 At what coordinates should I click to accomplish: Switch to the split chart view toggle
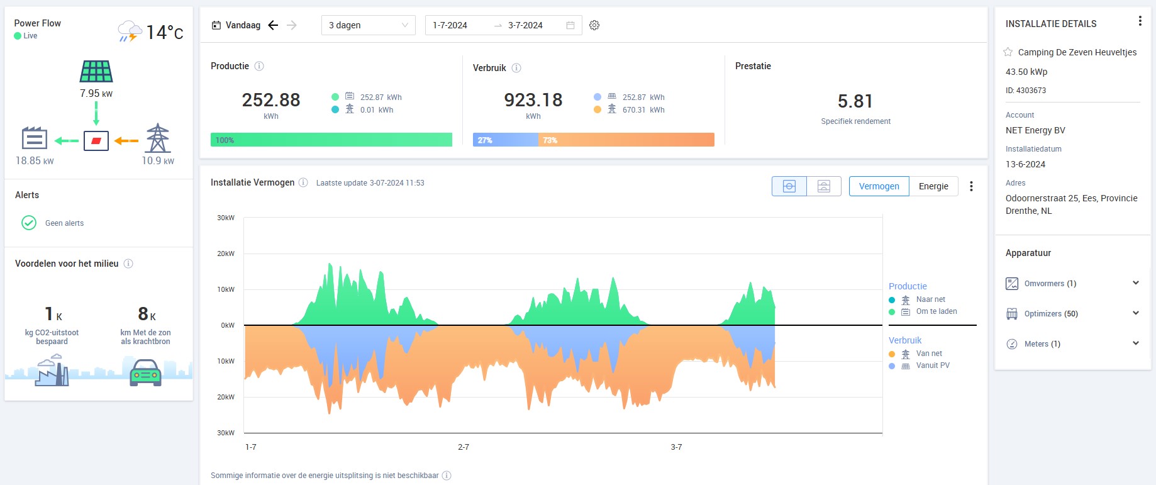(824, 186)
